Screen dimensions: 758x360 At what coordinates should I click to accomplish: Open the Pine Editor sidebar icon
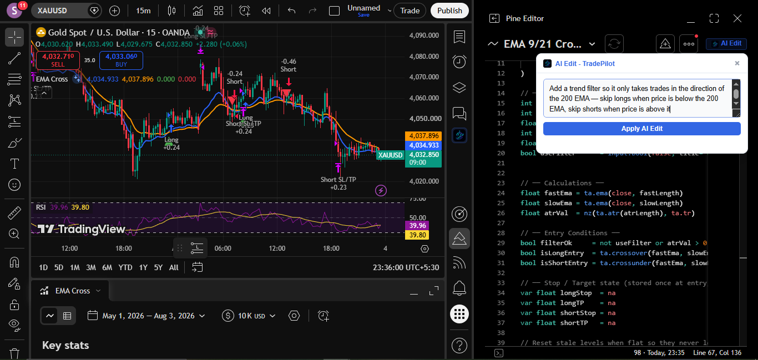459,239
